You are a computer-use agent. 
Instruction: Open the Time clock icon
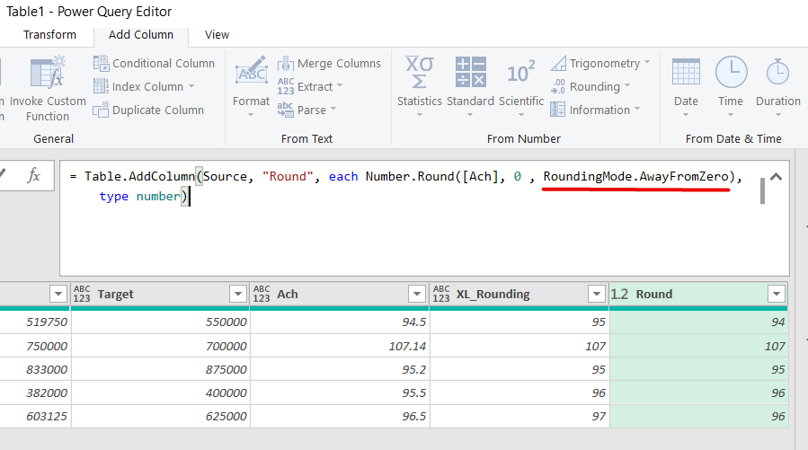[x=730, y=72]
